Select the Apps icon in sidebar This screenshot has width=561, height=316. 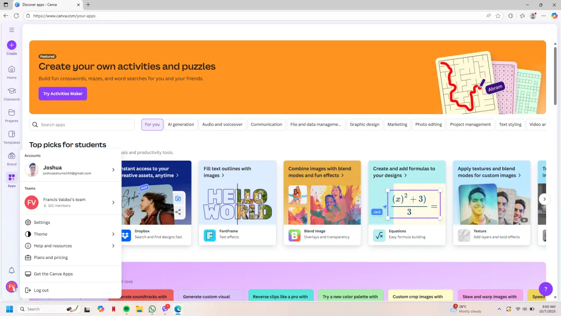coord(11,177)
